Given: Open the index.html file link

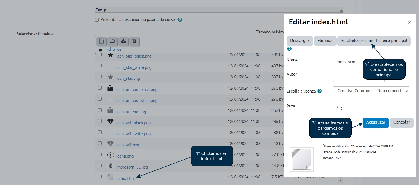Looking at the screenshot, I should tap(125, 178).
